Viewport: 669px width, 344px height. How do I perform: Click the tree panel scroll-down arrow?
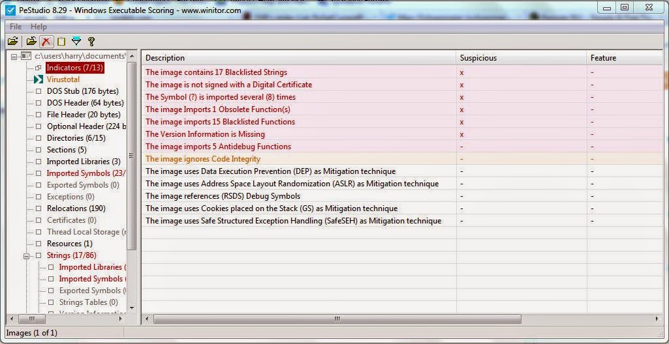click(x=132, y=308)
